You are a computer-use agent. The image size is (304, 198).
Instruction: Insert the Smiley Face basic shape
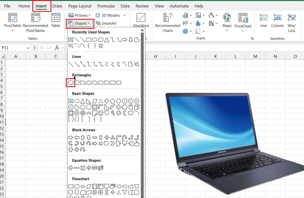coord(101,113)
